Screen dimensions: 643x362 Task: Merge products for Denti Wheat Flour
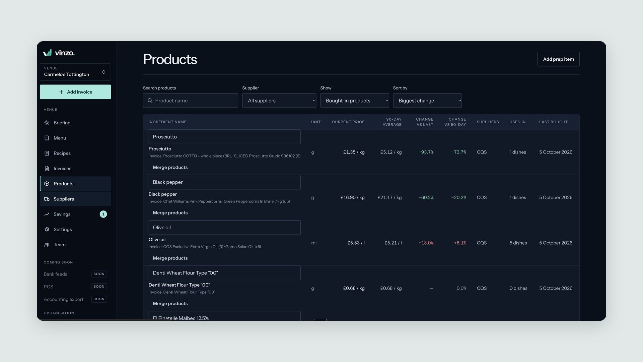tap(170, 303)
